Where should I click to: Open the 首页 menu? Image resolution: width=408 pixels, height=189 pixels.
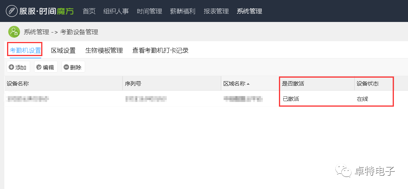click(89, 11)
